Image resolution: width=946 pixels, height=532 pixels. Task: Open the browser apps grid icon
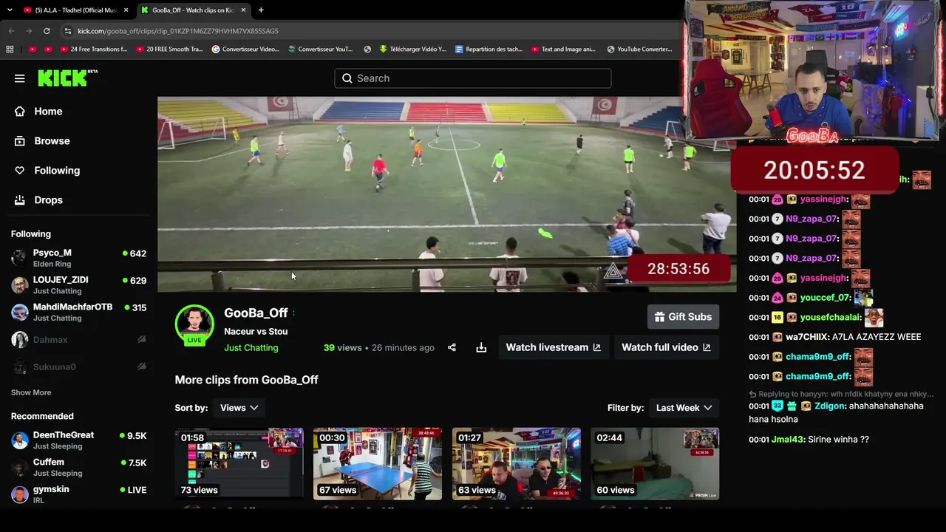(x=10, y=50)
